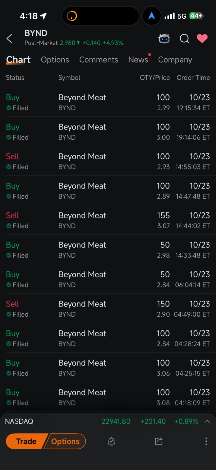This screenshot has width=216, height=470.
Task: Open the robot AI assistant icon
Action: (x=164, y=39)
